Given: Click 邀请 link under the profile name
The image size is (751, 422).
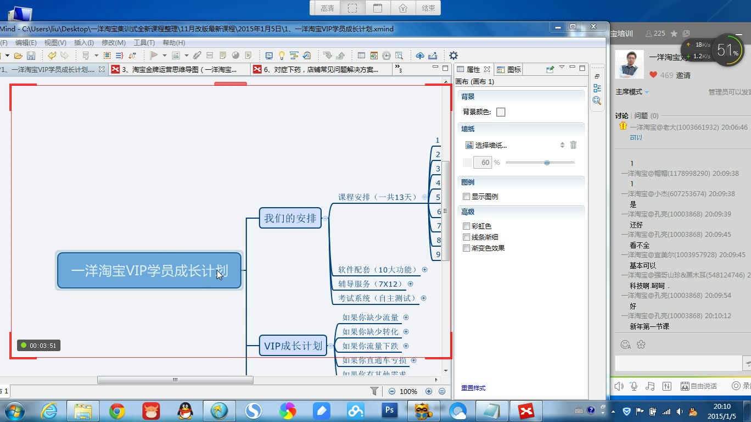Looking at the screenshot, I should [683, 75].
